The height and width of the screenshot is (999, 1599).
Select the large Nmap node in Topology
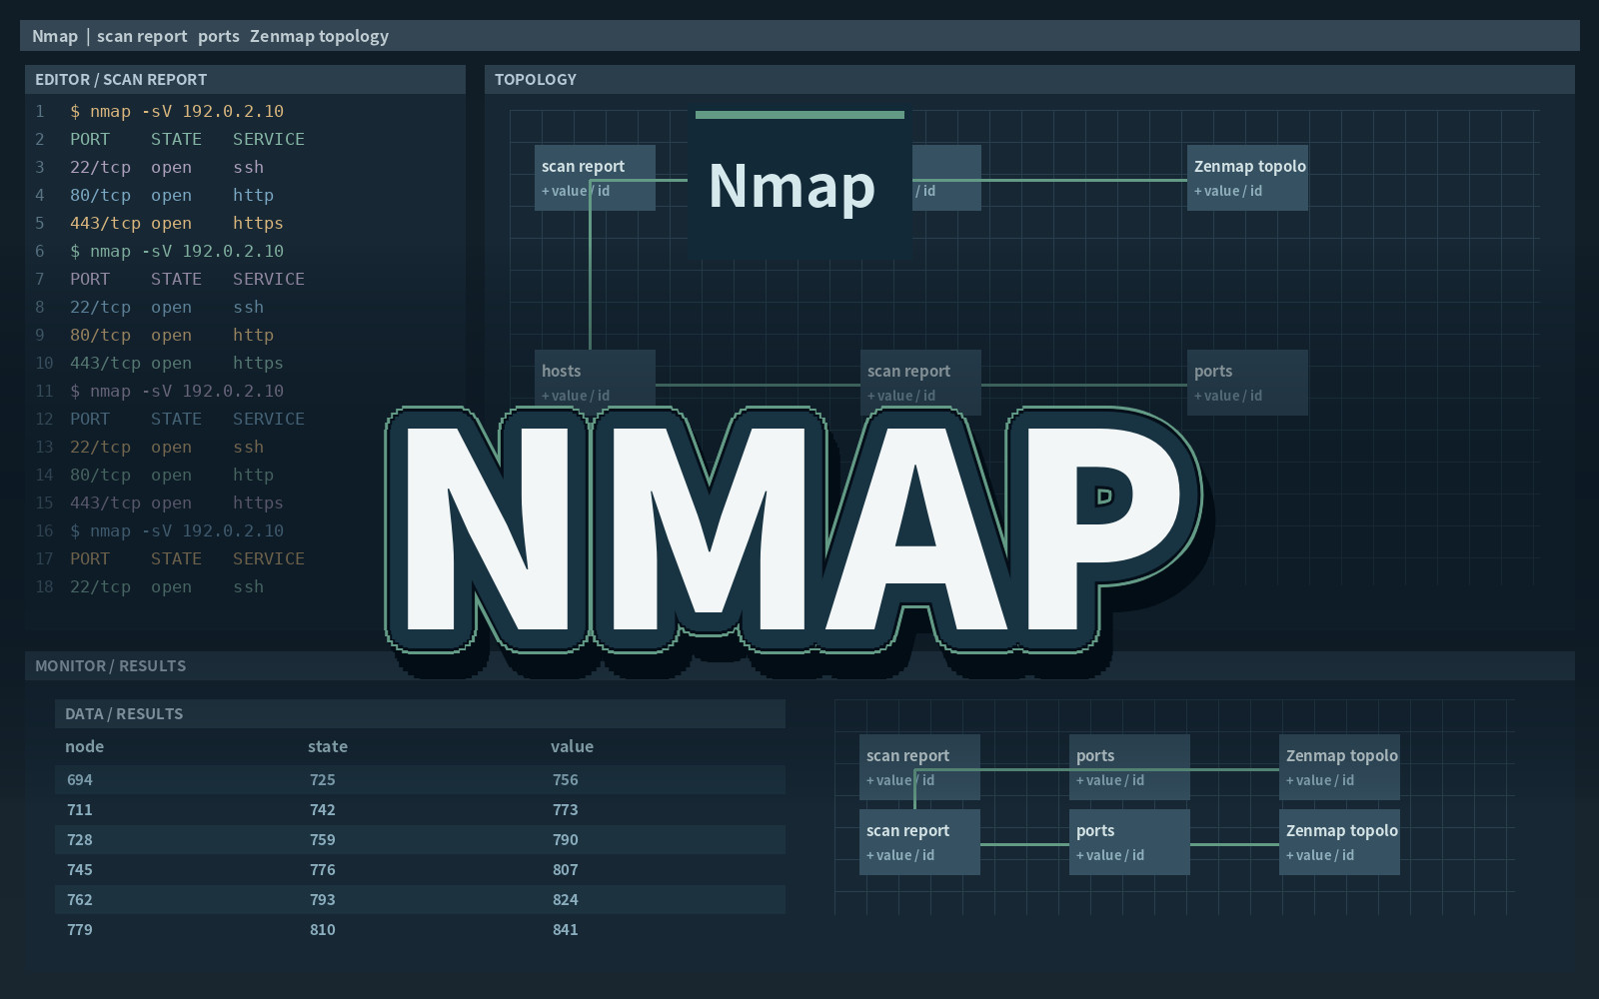pyautogui.click(x=799, y=186)
